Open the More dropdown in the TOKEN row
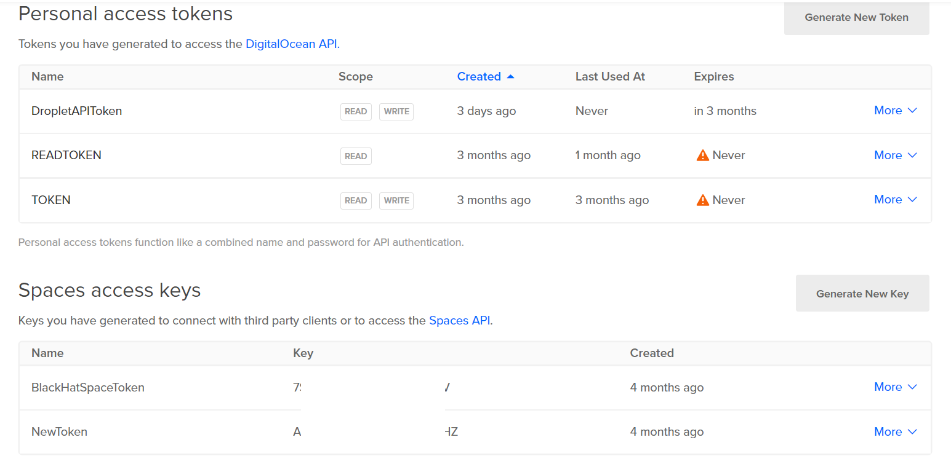Screen dimensions: 951x464 (895, 200)
